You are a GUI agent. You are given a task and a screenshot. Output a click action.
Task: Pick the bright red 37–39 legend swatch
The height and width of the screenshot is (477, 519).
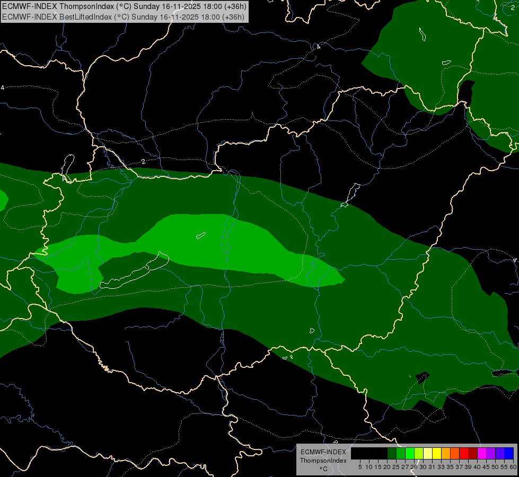coord(464,453)
